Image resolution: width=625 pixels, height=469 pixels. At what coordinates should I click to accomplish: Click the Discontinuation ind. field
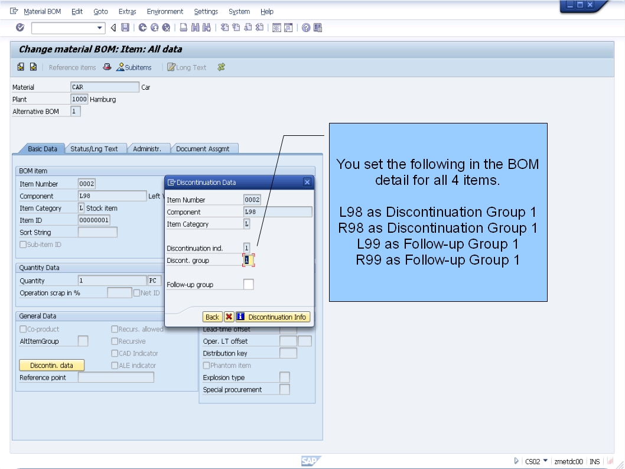tap(246, 248)
